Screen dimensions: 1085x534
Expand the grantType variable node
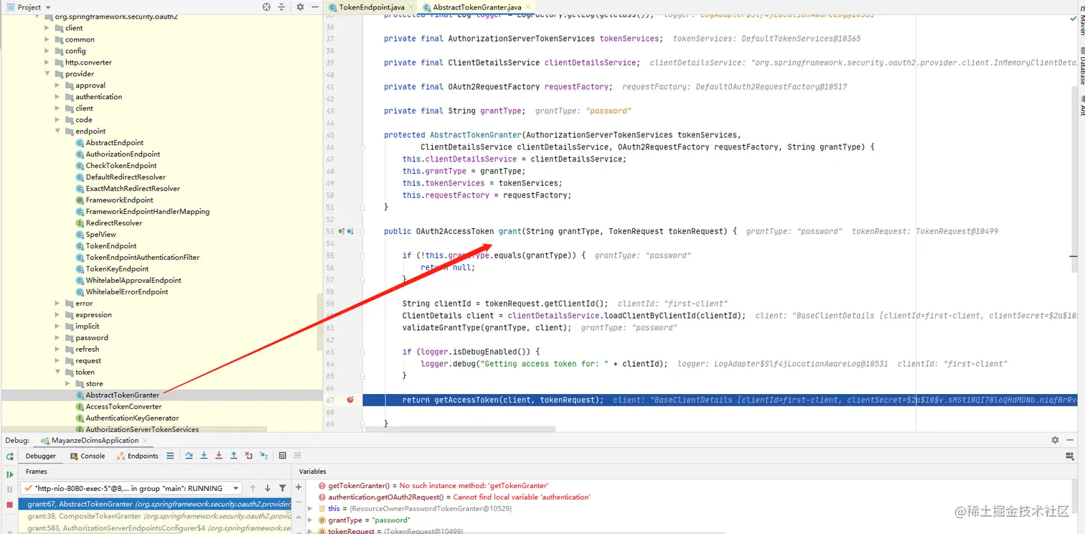pos(311,520)
